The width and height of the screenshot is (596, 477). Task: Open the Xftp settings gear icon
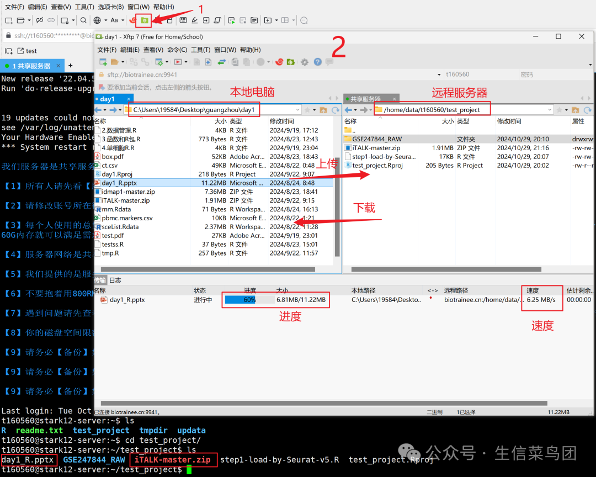coord(305,62)
